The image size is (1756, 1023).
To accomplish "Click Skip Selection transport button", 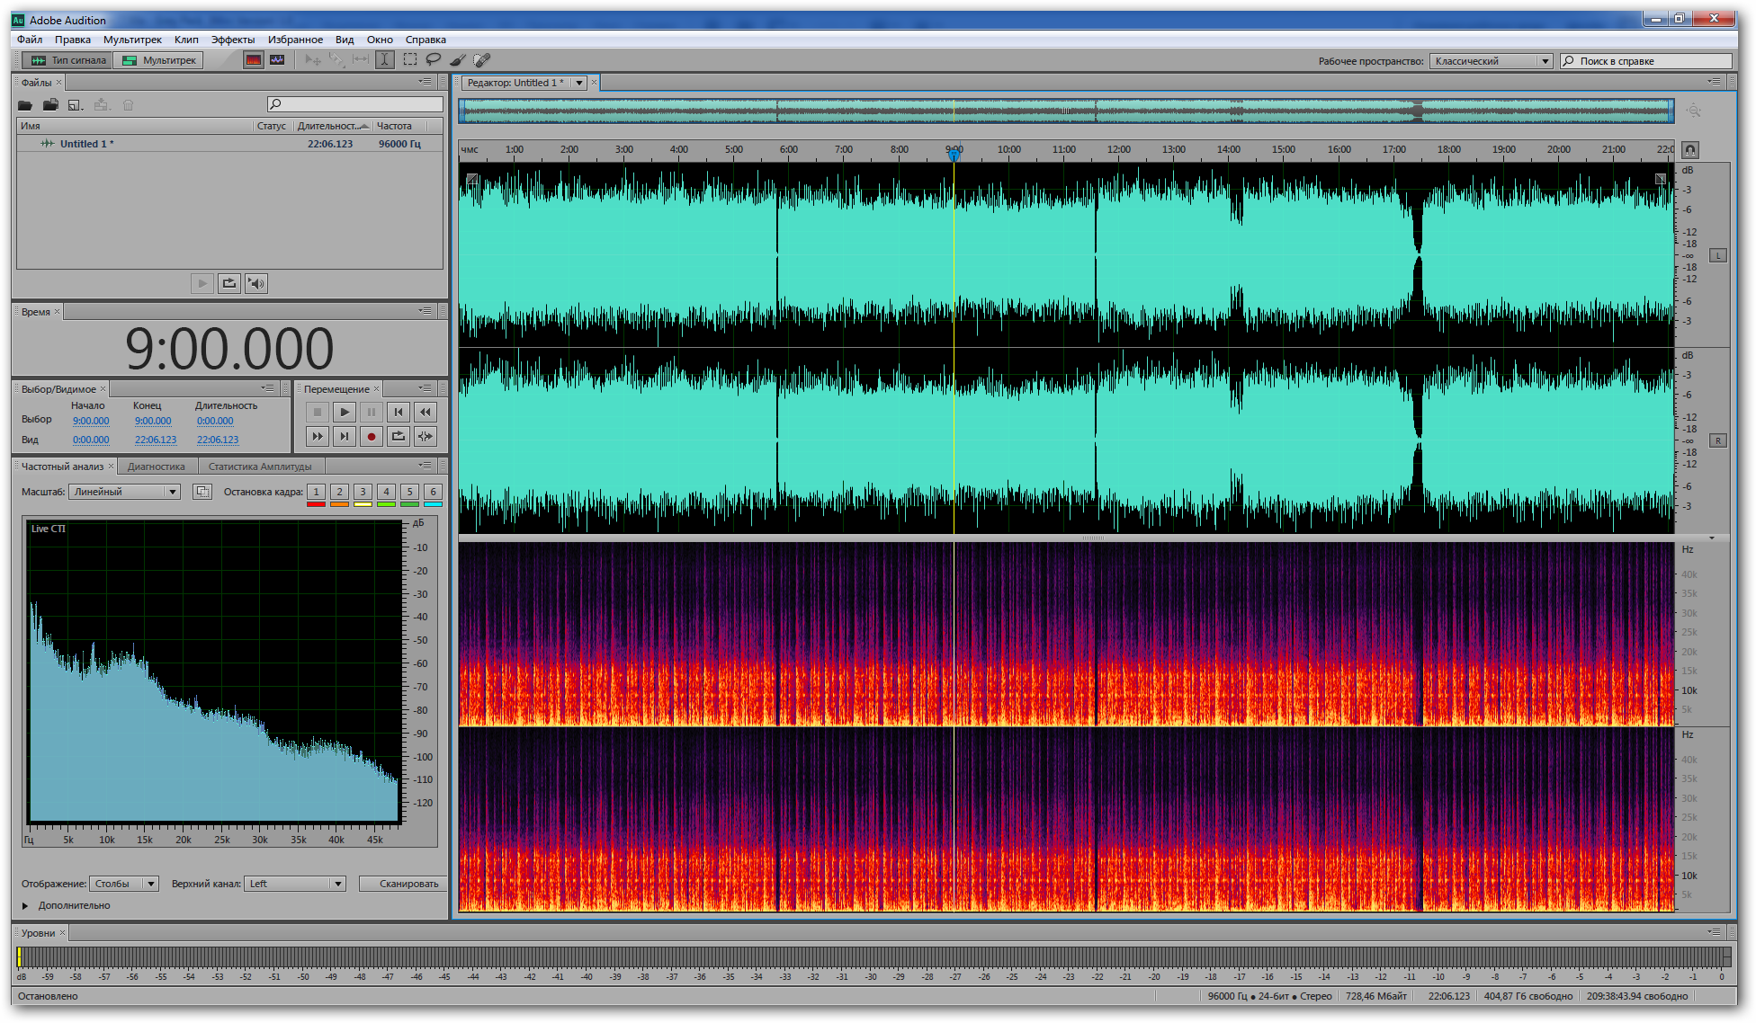I will 425,436.
